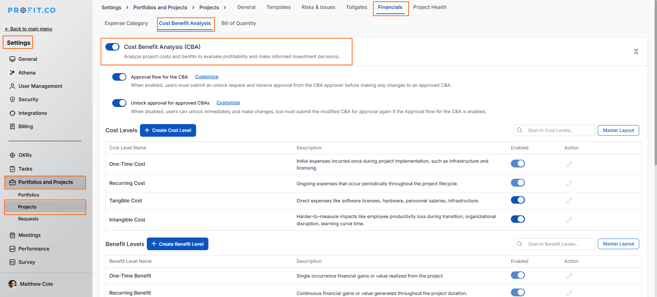657x297 pixels.
Task: Click Matthew Cole's profile avatar
Action: coord(13,284)
